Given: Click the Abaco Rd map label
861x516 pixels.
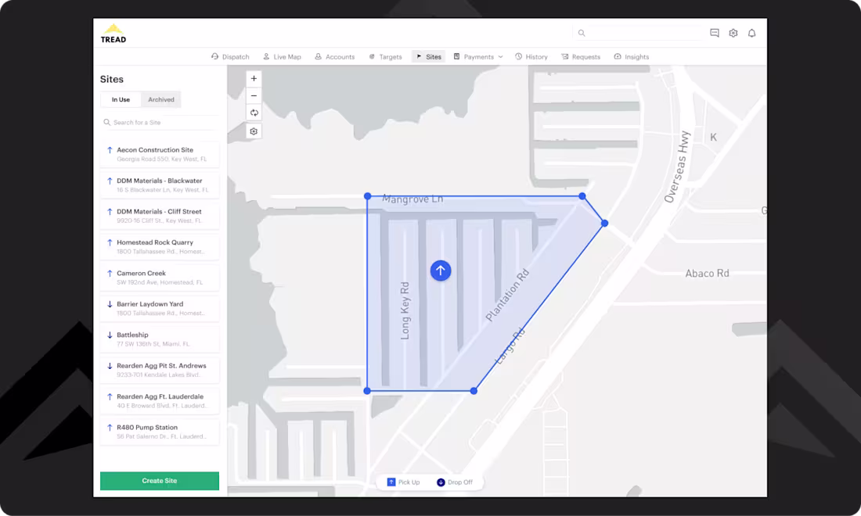Looking at the screenshot, I should [708, 273].
